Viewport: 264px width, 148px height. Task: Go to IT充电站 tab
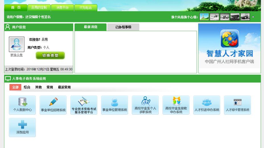point(86,8)
